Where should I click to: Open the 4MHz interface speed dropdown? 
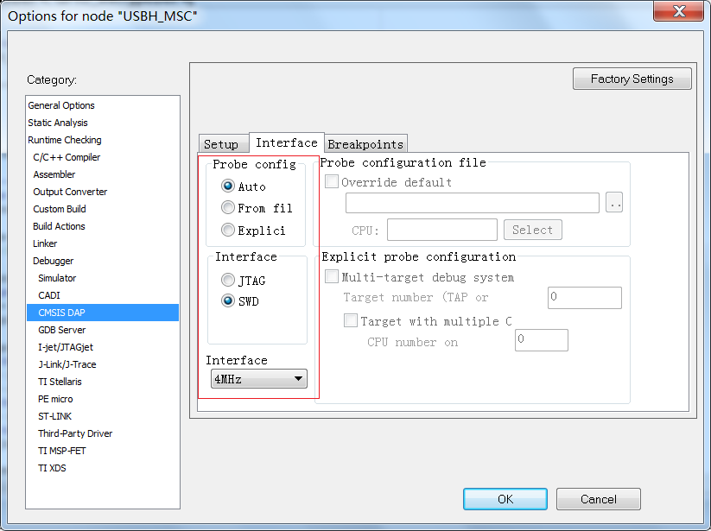[259, 379]
